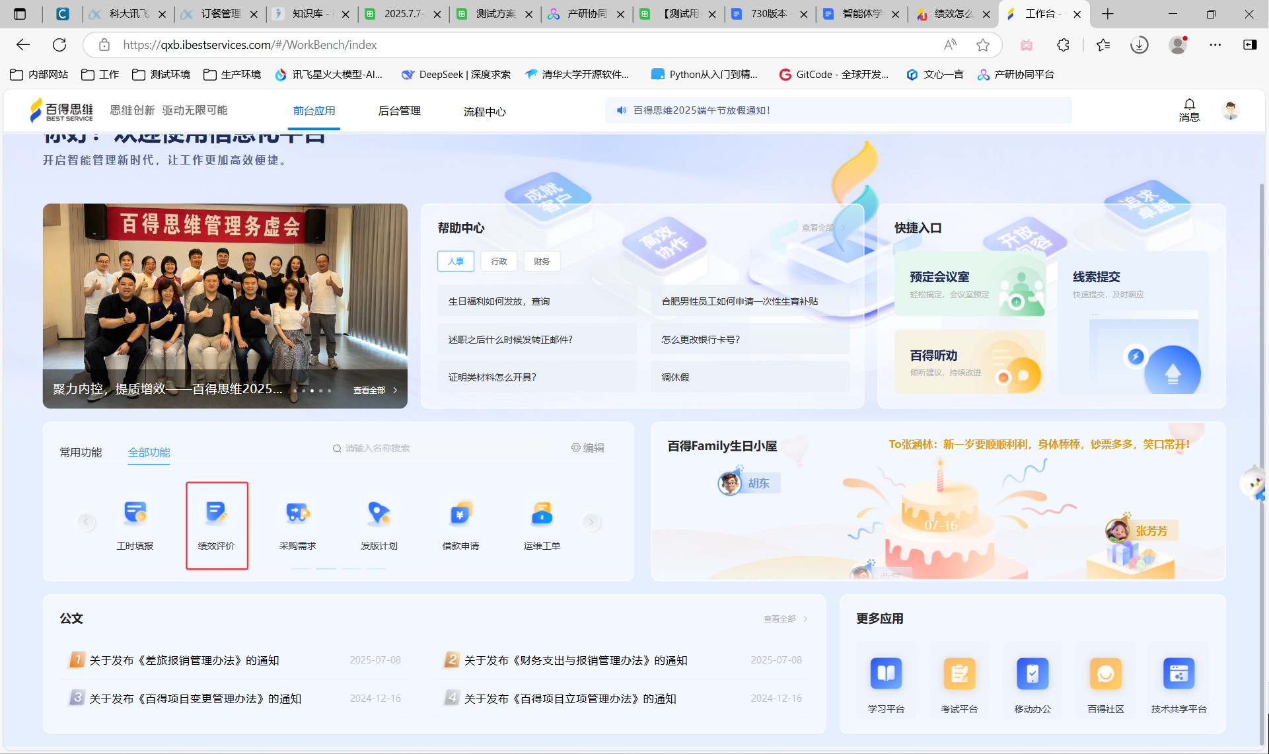Expand 查看全部 in 帮助中心
Screen dimensions: 1269x754
pyautogui.click(x=824, y=227)
